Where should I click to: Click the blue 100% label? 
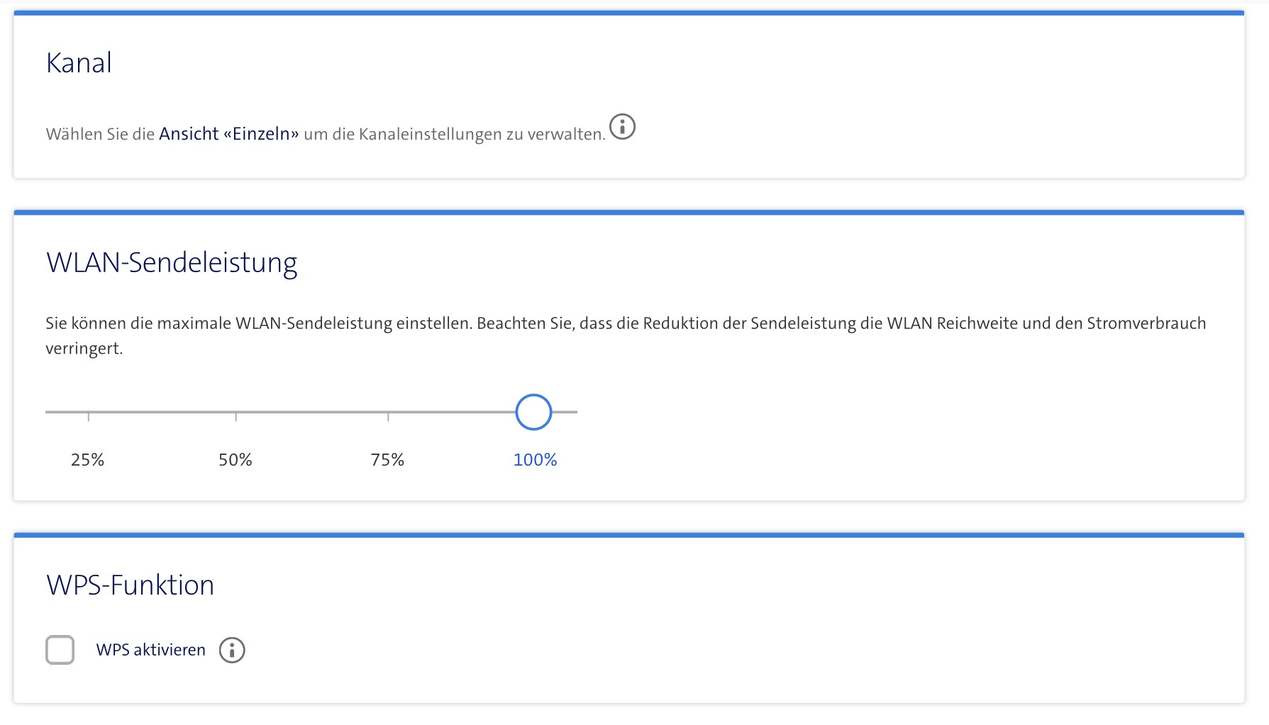coord(535,460)
